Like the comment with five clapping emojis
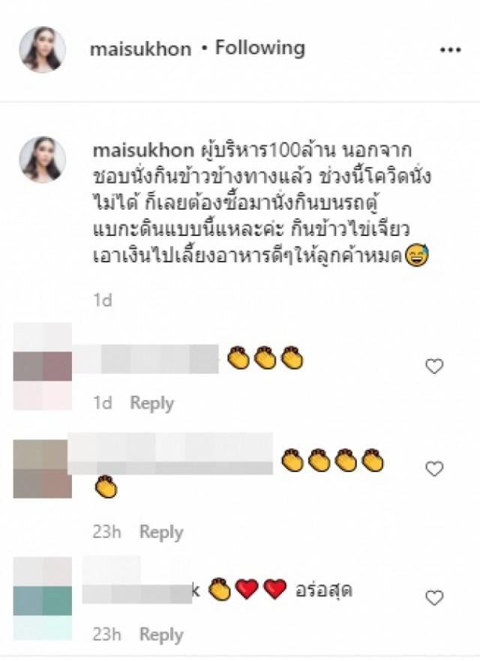The image size is (480, 661). [x=434, y=468]
